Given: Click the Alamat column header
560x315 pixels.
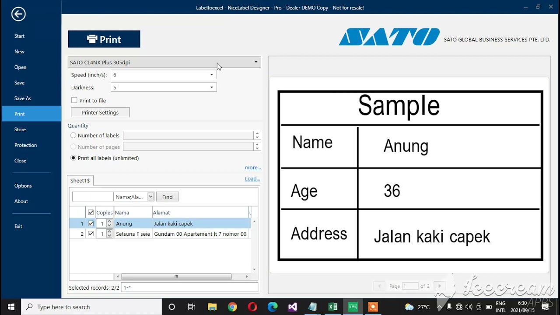Looking at the screenshot, I should pyautogui.click(x=200, y=213).
